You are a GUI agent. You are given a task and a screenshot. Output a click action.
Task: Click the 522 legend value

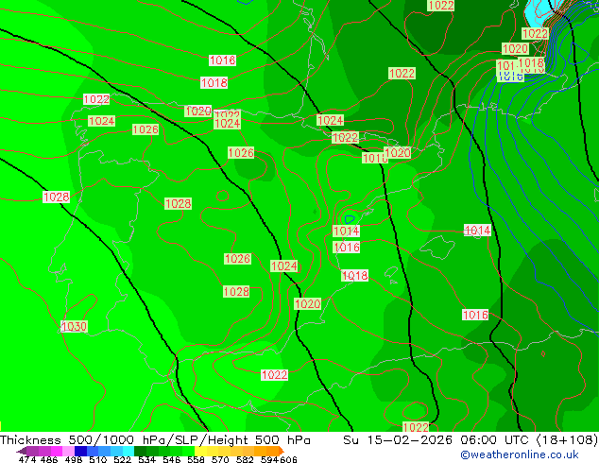tap(122, 459)
